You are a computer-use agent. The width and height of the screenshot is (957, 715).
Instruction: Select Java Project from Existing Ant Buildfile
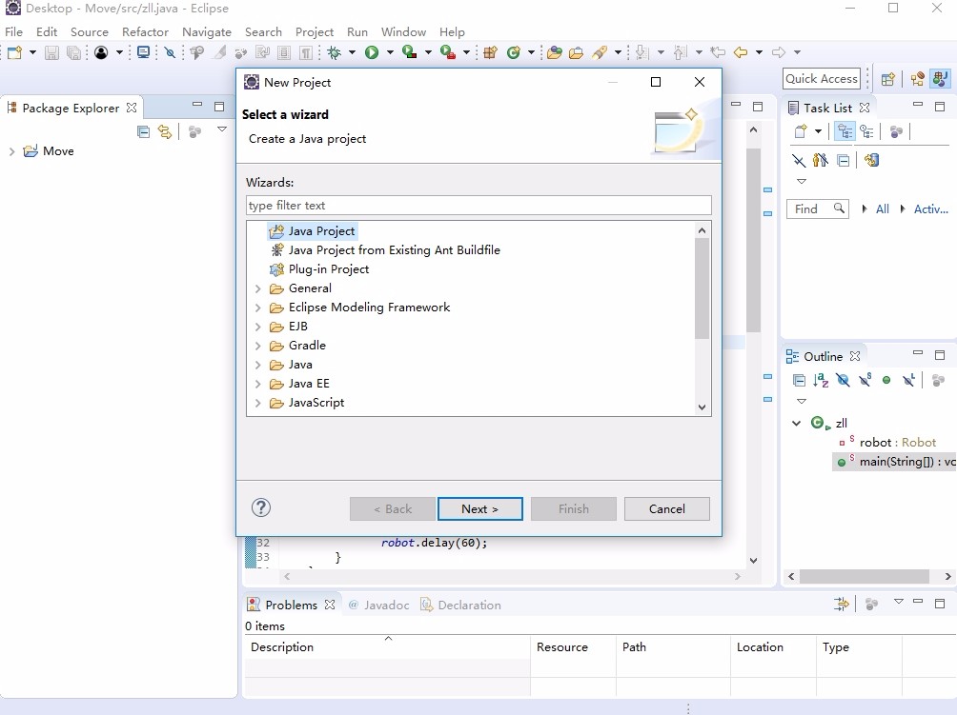(x=385, y=249)
